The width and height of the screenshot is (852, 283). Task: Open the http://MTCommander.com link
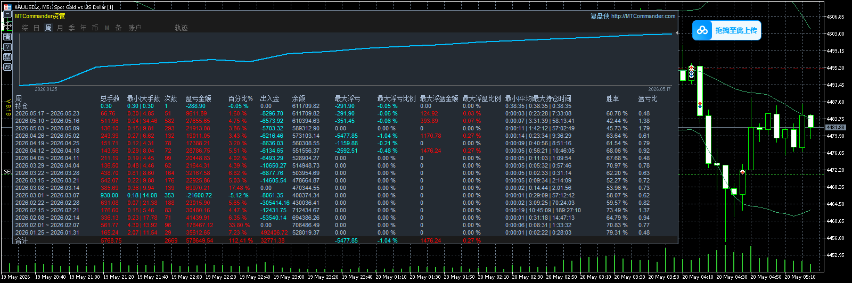pos(643,16)
